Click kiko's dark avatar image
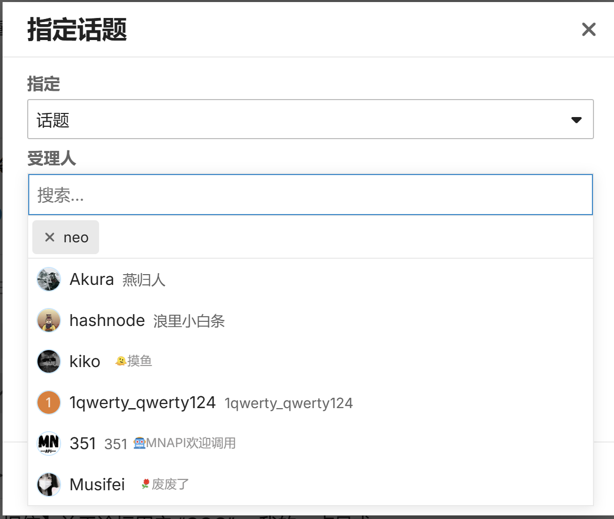614x519 pixels. (x=49, y=361)
